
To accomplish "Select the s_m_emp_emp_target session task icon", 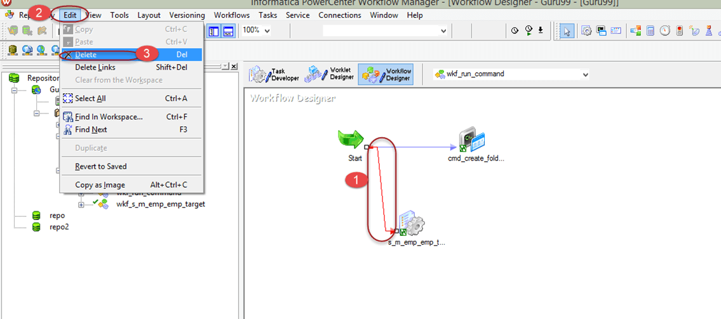I will [411, 225].
